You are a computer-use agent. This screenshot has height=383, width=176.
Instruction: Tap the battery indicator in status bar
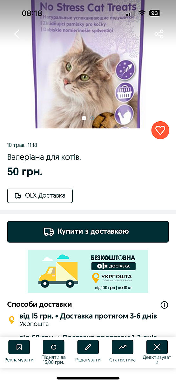tap(154, 13)
